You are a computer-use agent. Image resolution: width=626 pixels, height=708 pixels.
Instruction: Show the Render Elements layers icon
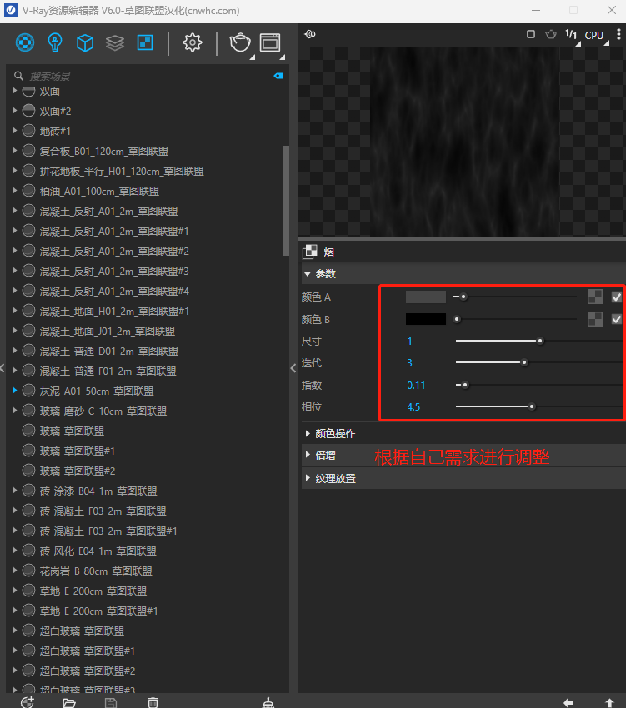[x=115, y=42]
